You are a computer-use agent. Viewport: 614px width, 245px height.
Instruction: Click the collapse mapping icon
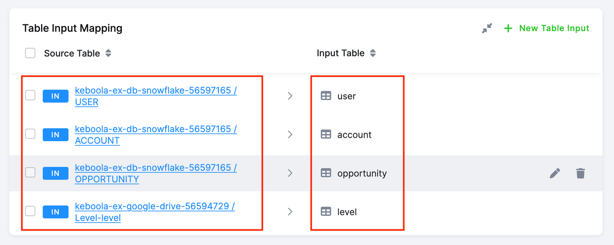487,28
